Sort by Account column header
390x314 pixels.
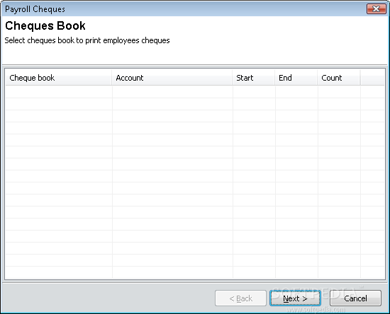click(x=172, y=78)
